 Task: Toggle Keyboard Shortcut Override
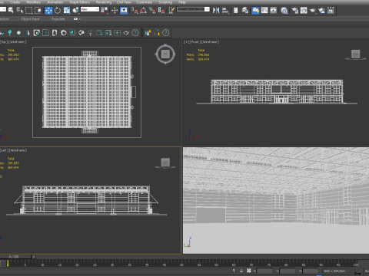[x=124, y=11]
